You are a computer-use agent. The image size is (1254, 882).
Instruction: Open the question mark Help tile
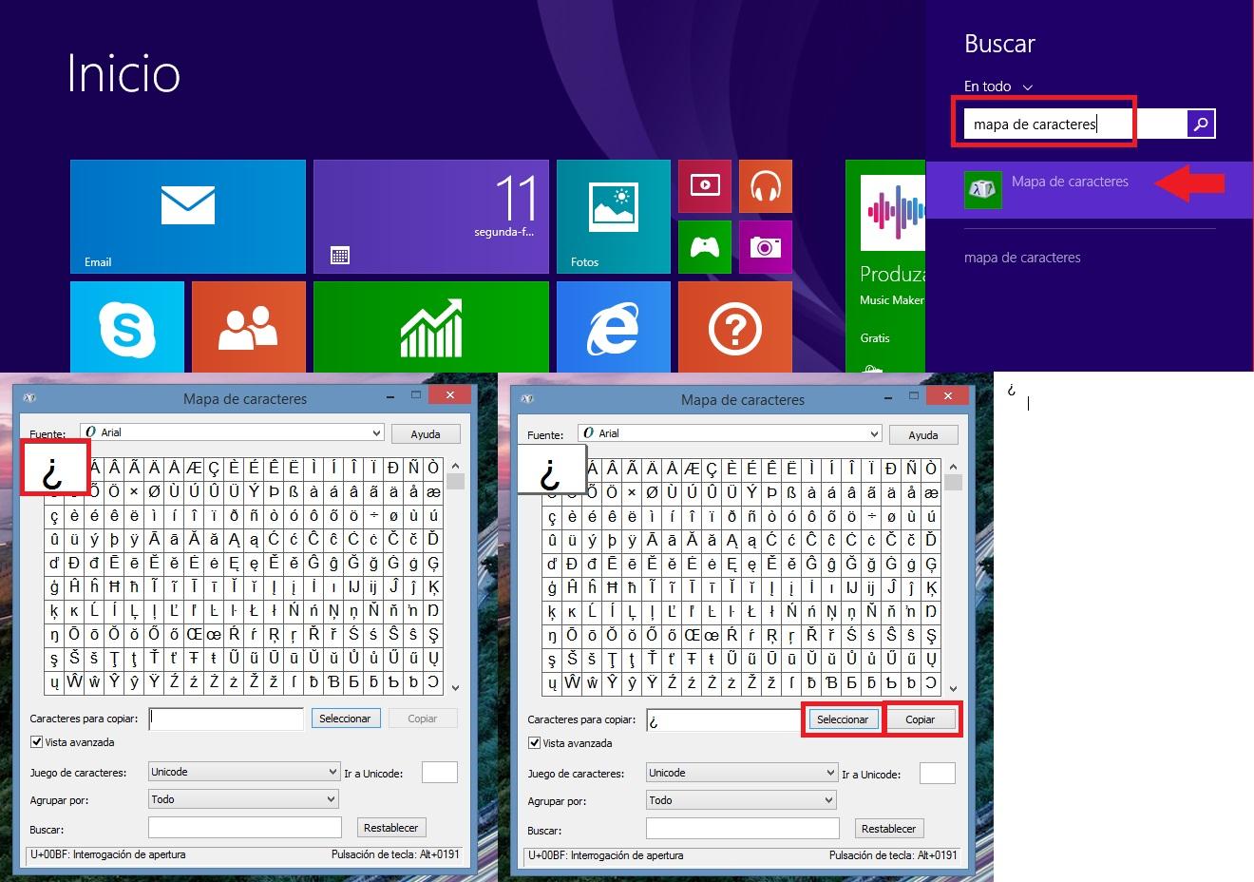[x=734, y=326]
